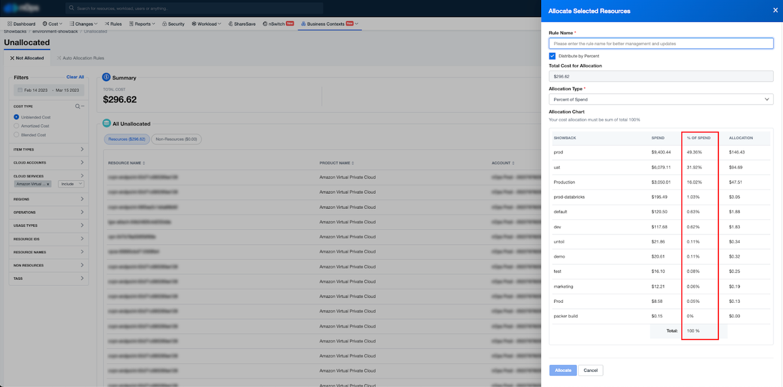Click the date range Feb 14 2023 field
The image size is (783, 387).
tap(48, 90)
